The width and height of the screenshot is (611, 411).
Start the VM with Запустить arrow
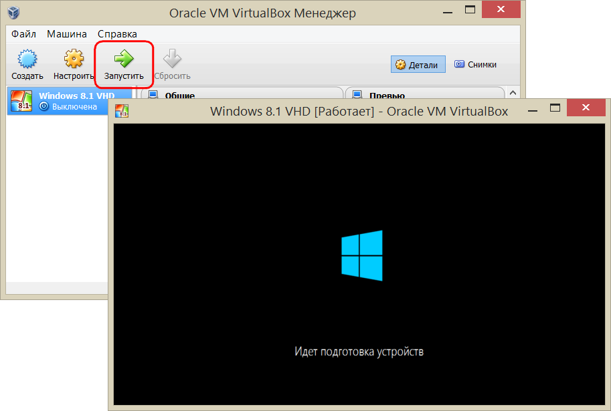124,59
